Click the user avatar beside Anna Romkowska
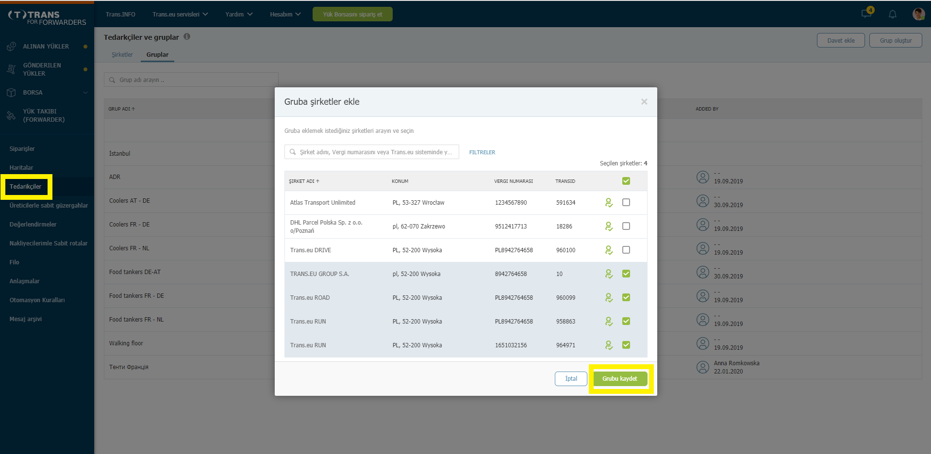This screenshot has height=454, width=931. (x=703, y=367)
